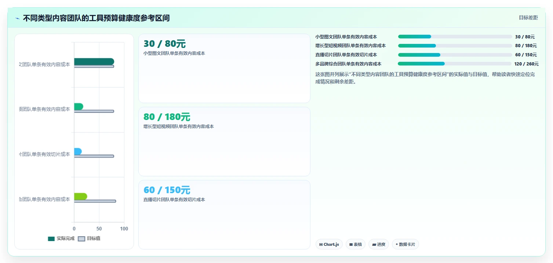Click the 小型图文团队 progress bar
The width and height of the screenshot is (553, 263).
[x=455, y=37]
